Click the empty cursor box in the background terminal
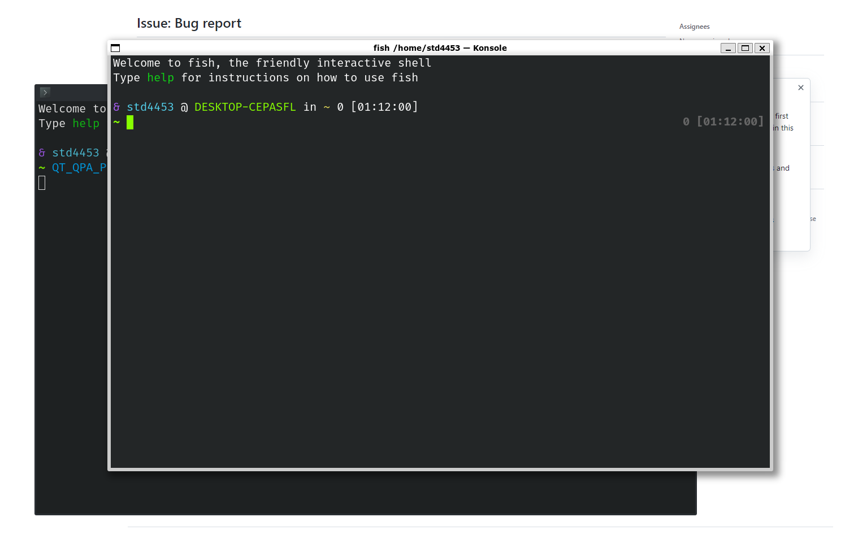This screenshot has height=543, width=845. coord(42,182)
